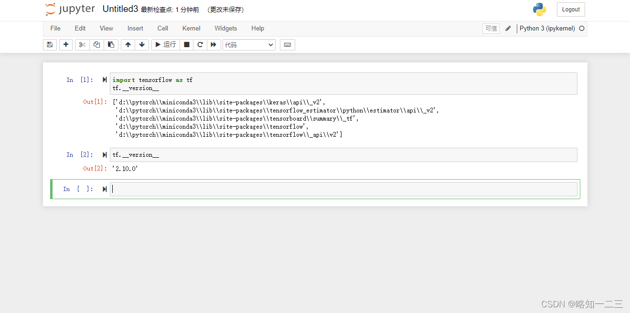Open the Widgets menu

225,28
